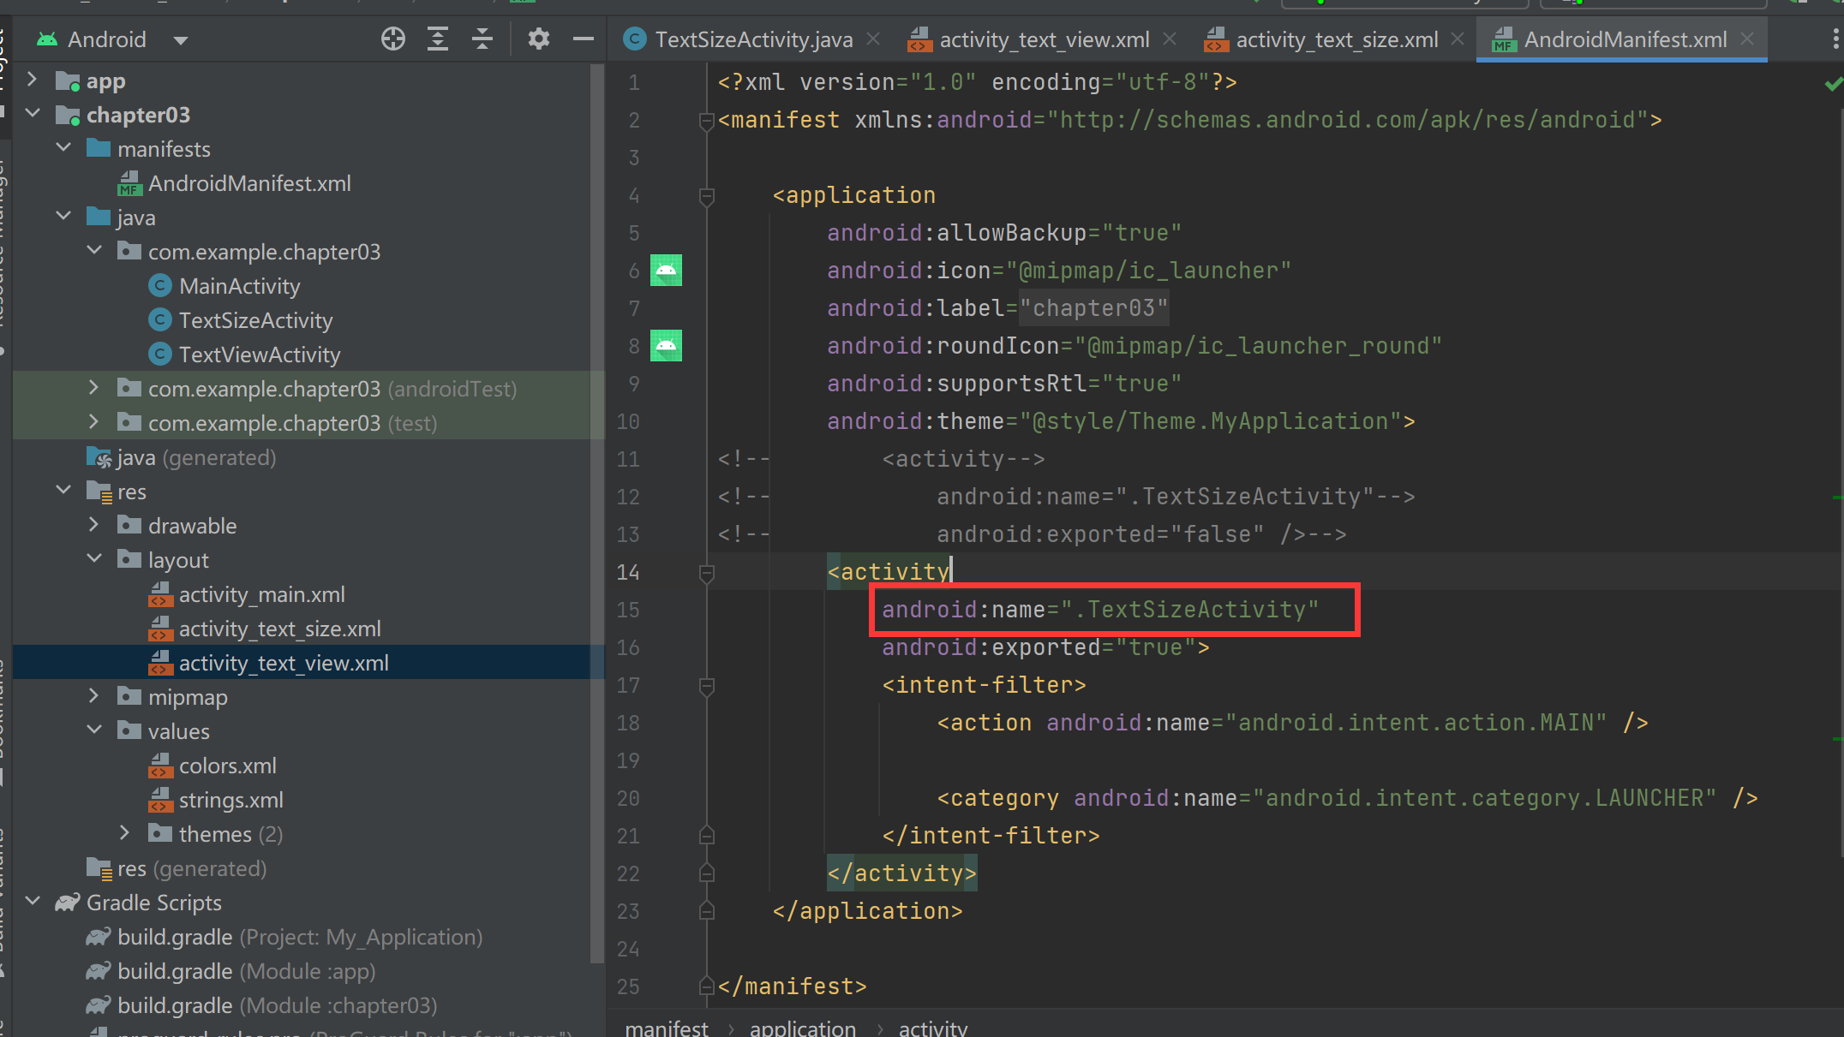Close the activity_text_view.xml tab
The height and width of the screenshot is (1037, 1844).
tap(1170, 39)
